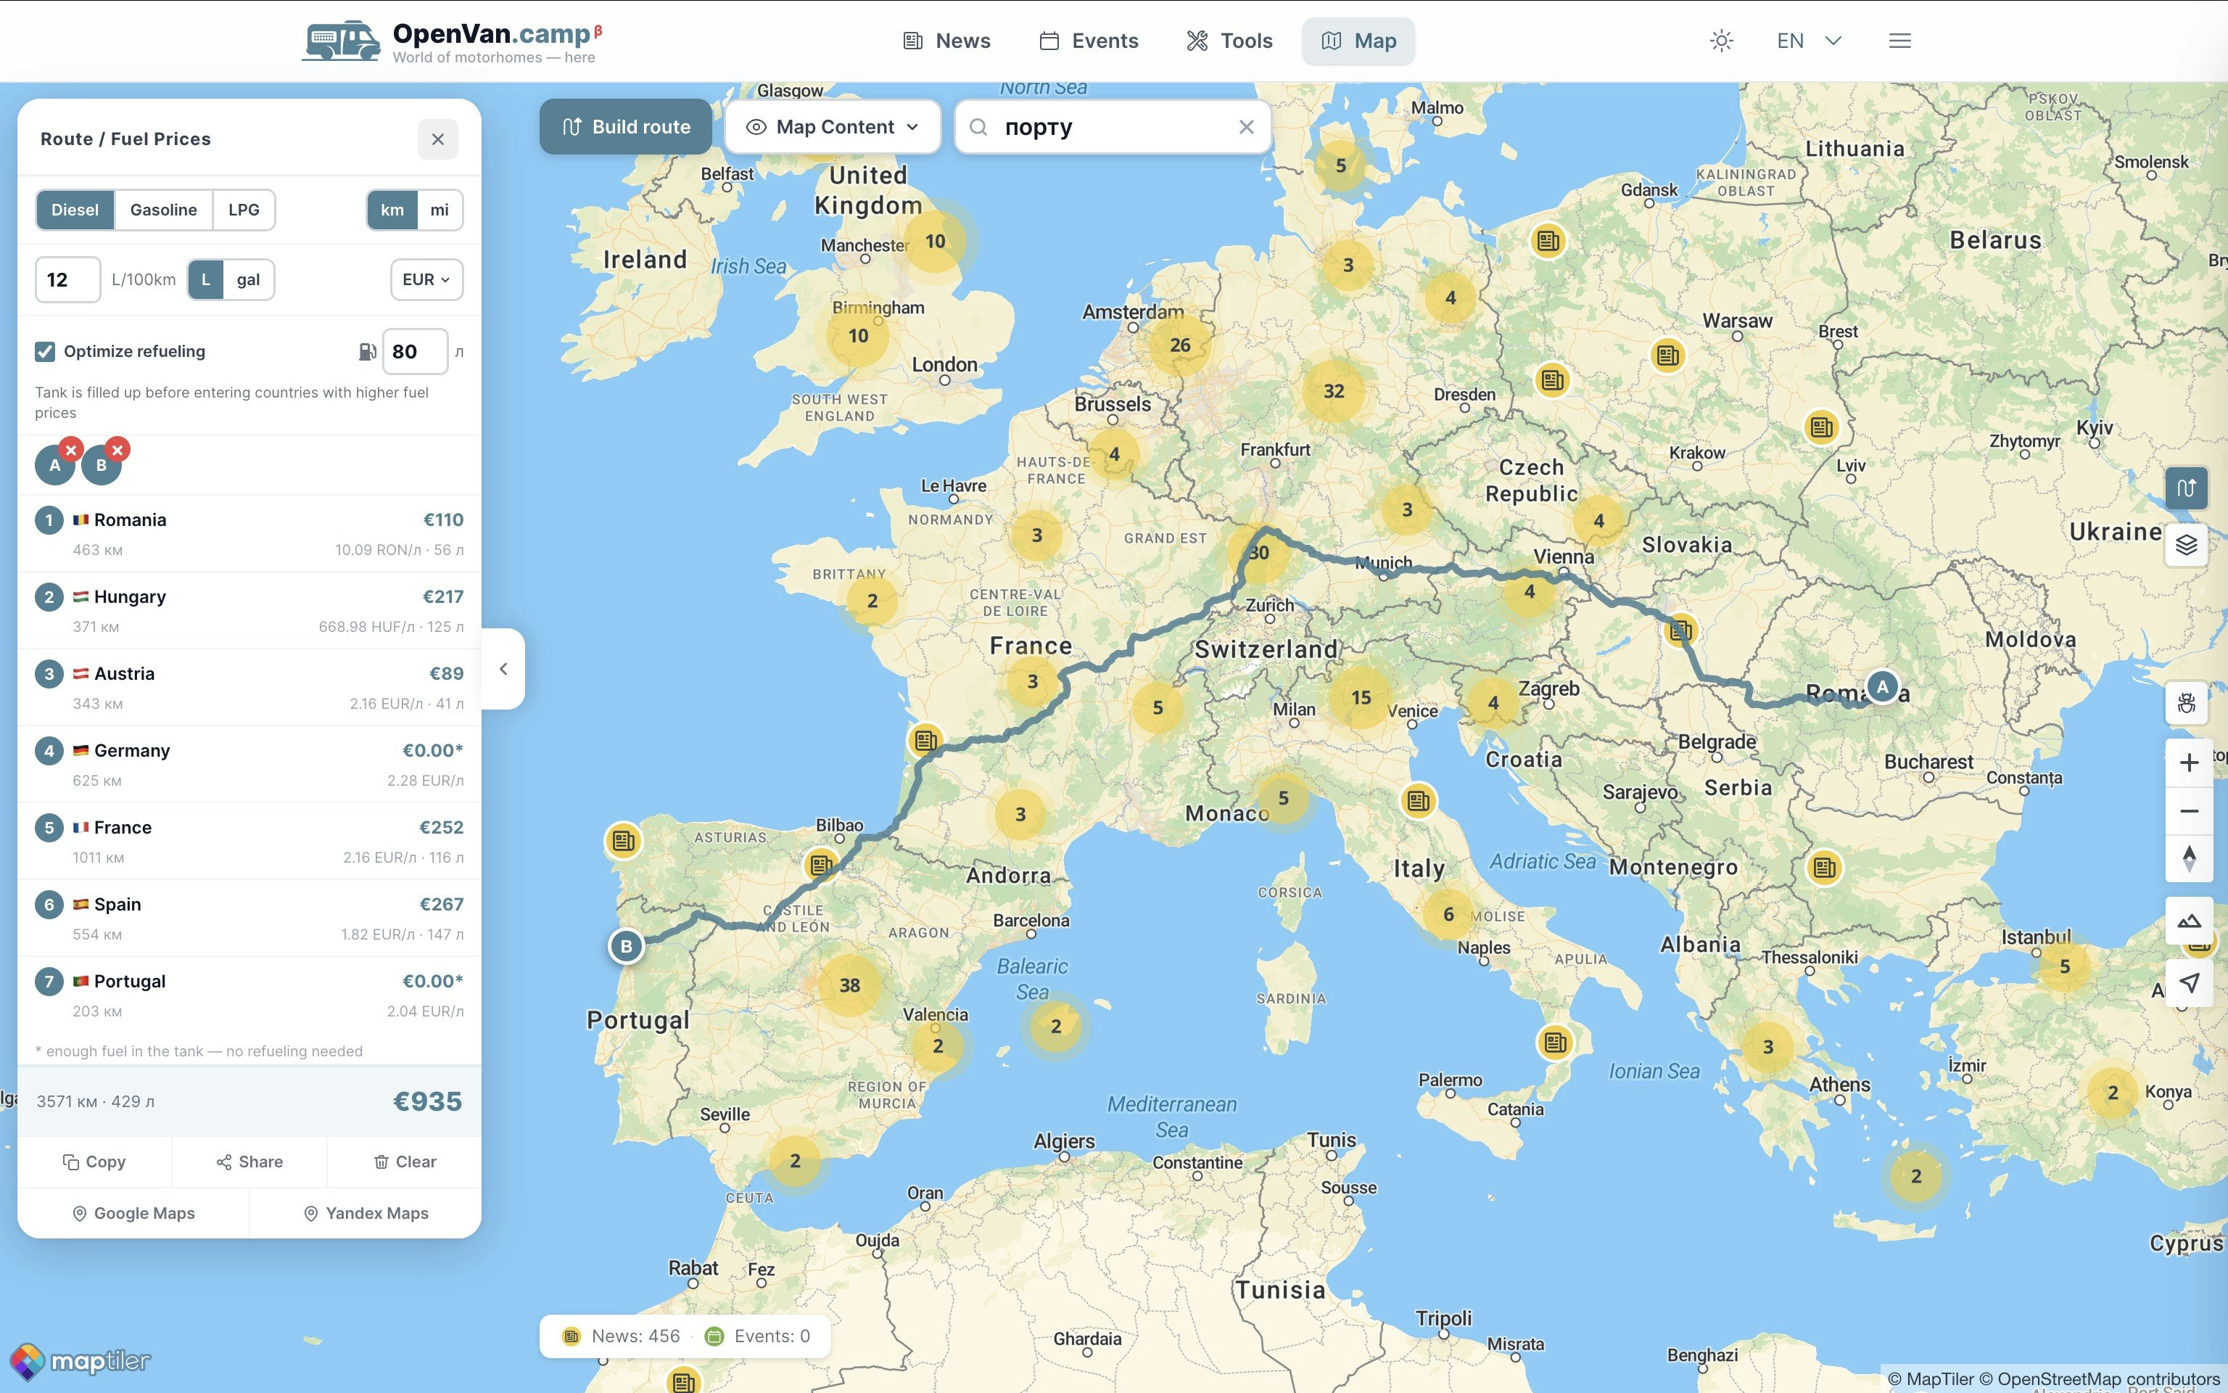Open the EUR currency dropdown
Screen dimensions: 2228x1393
click(426, 280)
